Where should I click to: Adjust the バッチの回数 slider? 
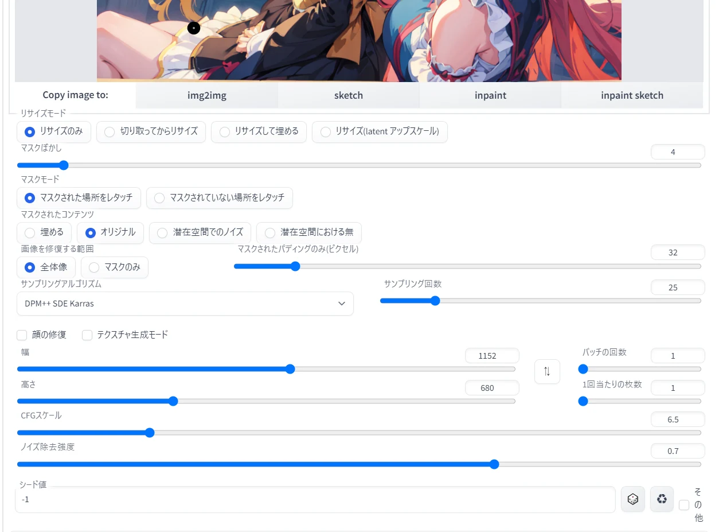click(640, 369)
